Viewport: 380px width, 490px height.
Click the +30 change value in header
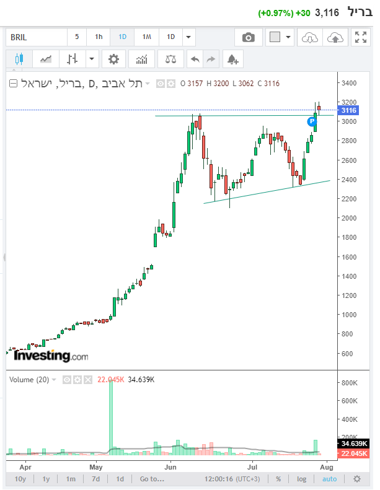coord(303,13)
